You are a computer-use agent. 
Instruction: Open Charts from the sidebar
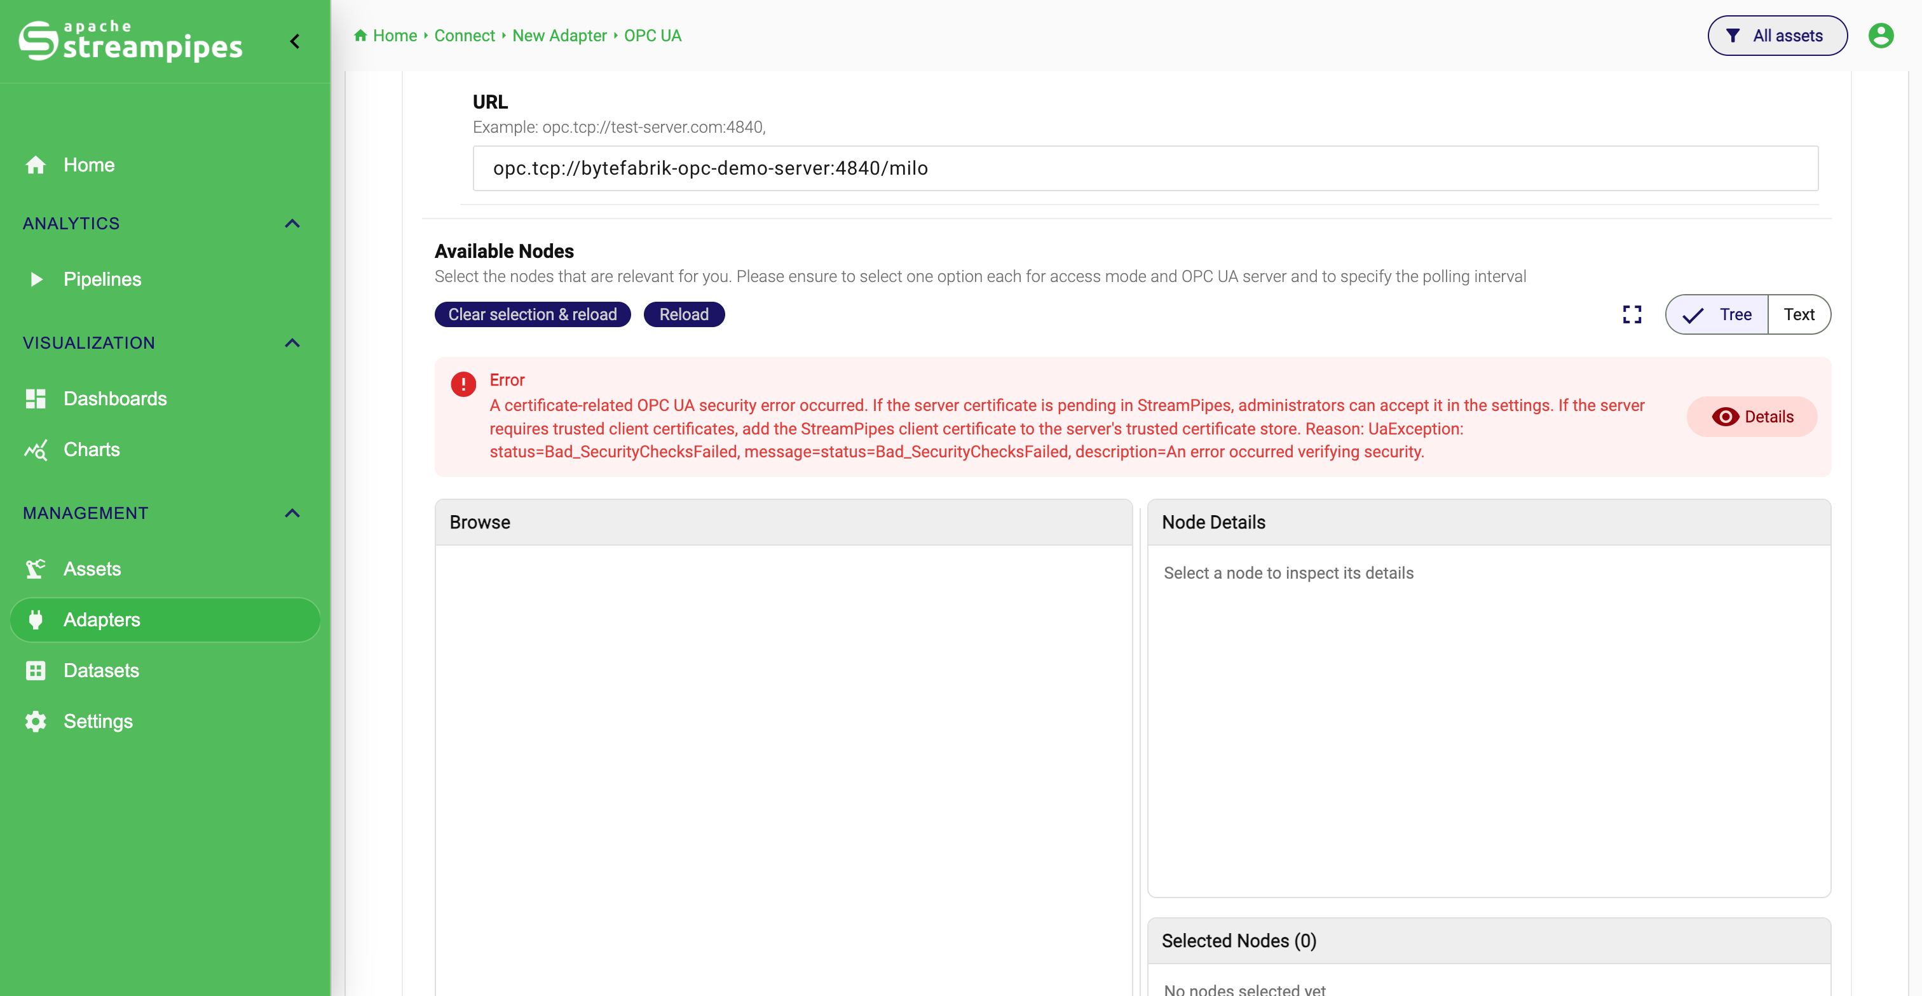[166, 450]
